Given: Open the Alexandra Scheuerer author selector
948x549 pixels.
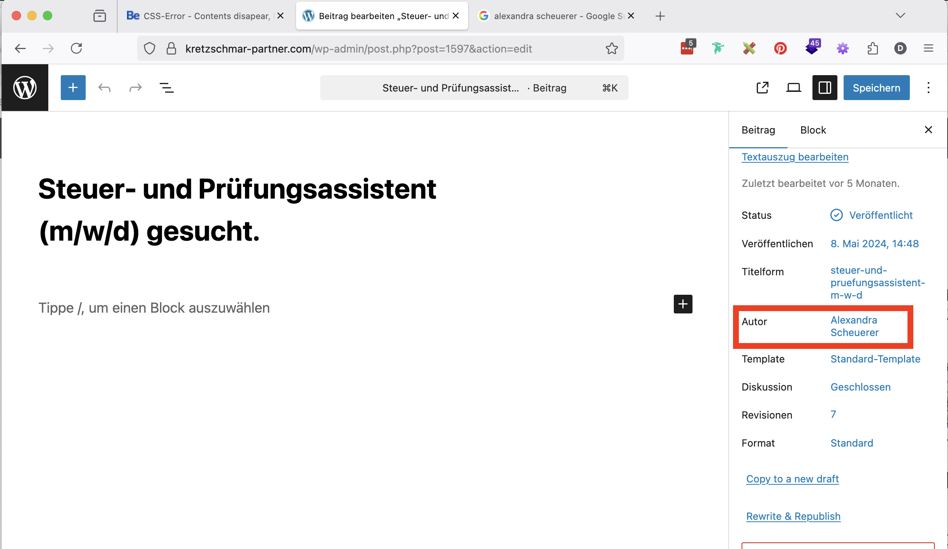Looking at the screenshot, I should point(854,326).
